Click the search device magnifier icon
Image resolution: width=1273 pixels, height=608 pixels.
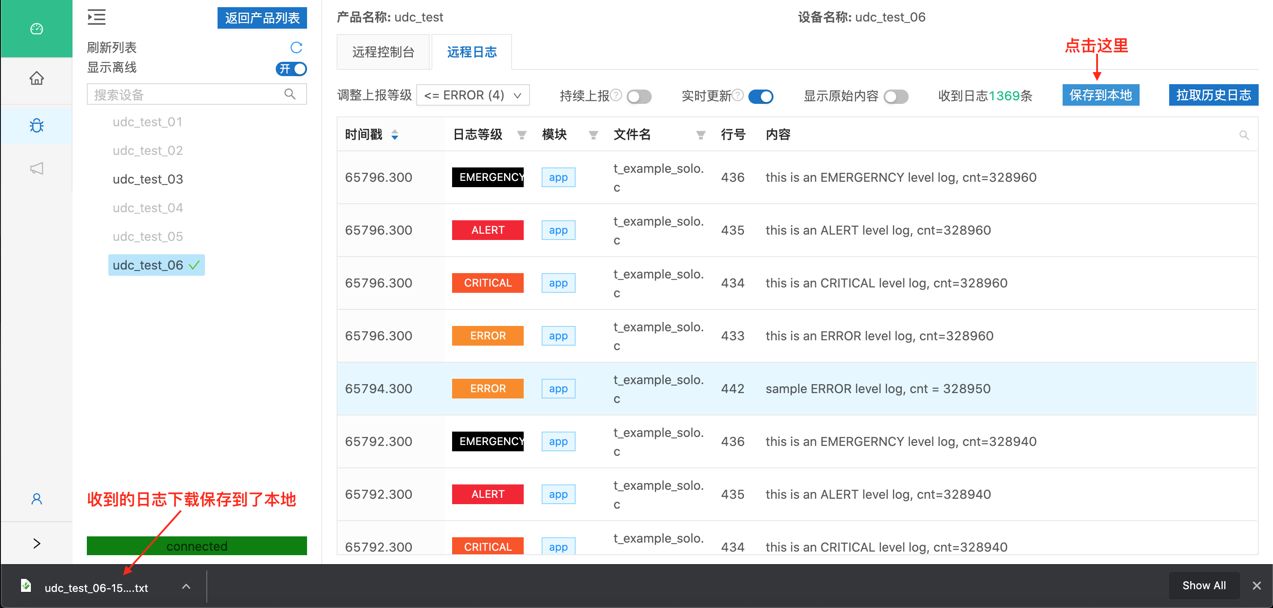tap(290, 94)
